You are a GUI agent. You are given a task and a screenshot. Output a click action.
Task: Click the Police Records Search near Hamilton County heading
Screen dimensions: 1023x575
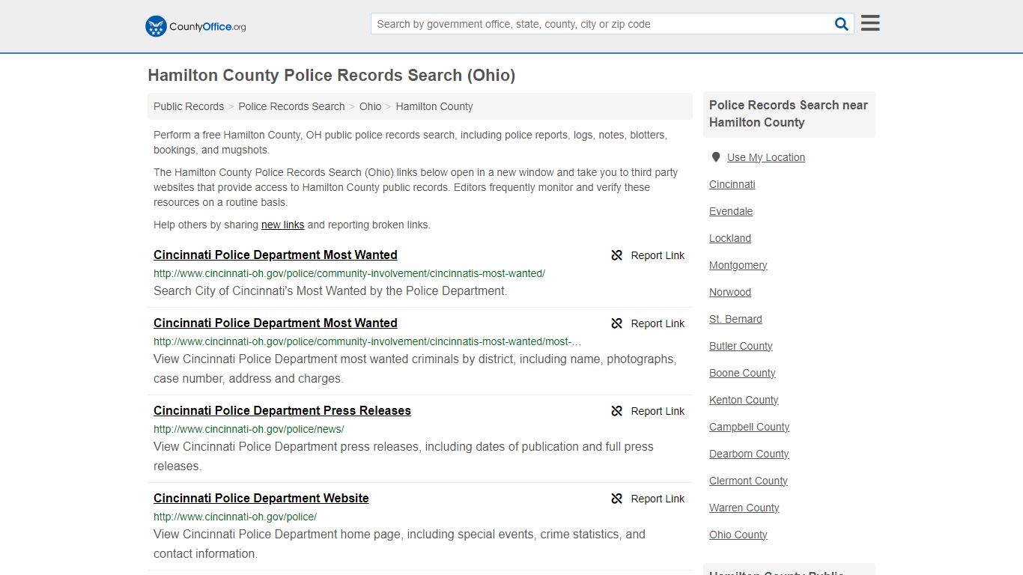pos(789,114)
